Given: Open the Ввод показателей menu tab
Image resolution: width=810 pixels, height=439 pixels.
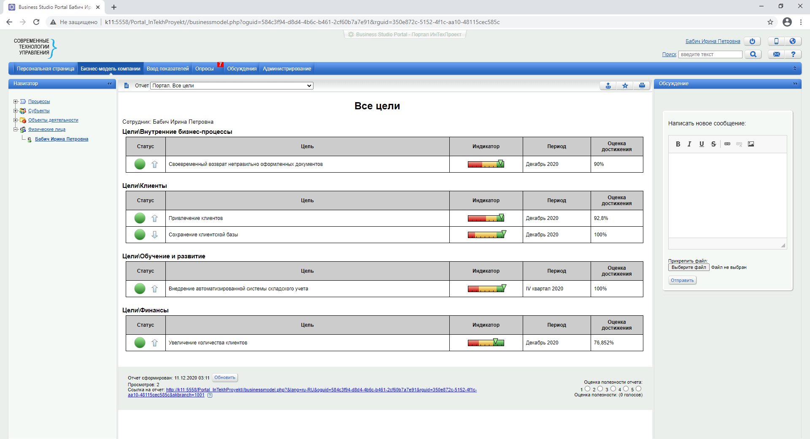Looking at the screenshot, I should pos(167,69).
